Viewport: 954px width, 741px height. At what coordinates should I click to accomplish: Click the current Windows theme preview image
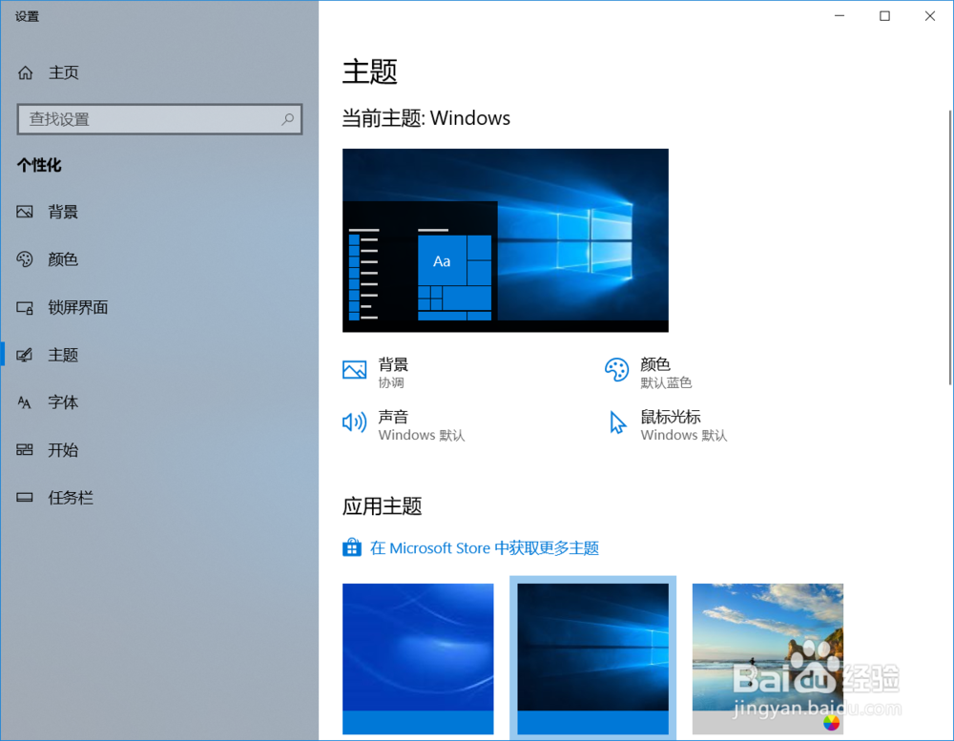click(x=505, y=239)
